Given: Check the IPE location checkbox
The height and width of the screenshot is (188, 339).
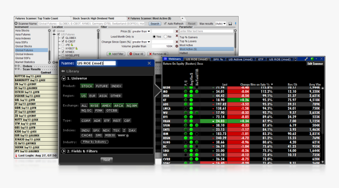Looking at the screenshot, I should click(63, 45).
